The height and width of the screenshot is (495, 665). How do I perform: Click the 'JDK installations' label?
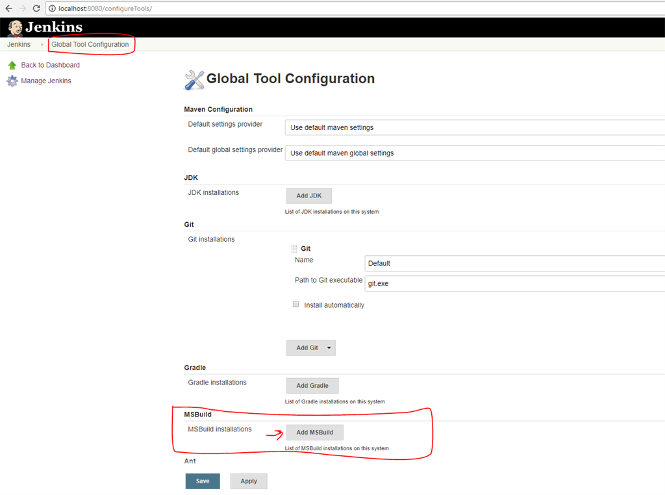click(x=213, y=192)
